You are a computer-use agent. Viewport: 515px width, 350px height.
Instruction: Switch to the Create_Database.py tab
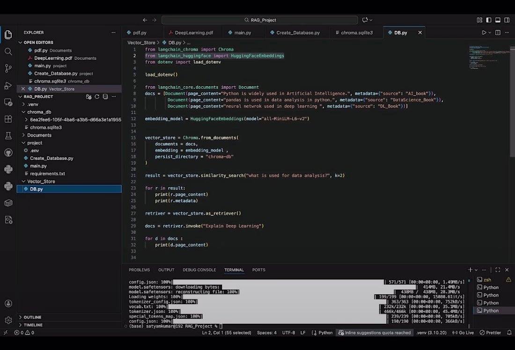pyautogui.click(x=298, y=32)
